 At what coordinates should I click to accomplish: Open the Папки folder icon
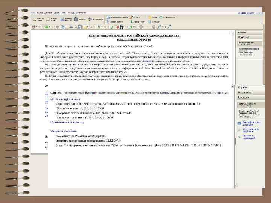click(x=152, y=17)
